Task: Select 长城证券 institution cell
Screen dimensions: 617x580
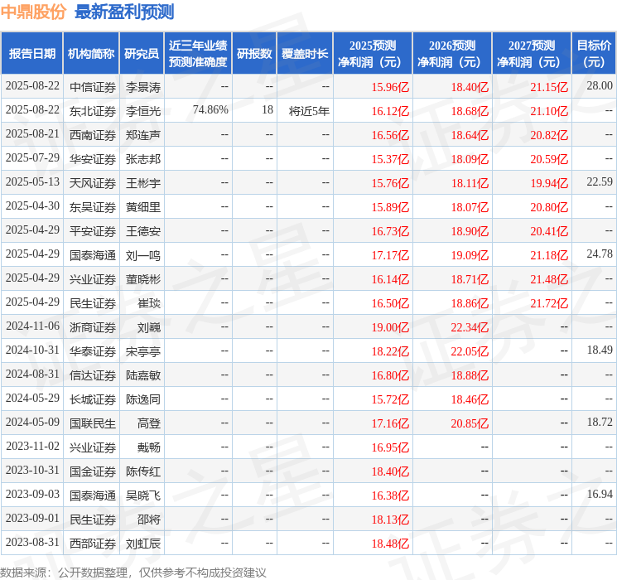Action: point(93,399)
